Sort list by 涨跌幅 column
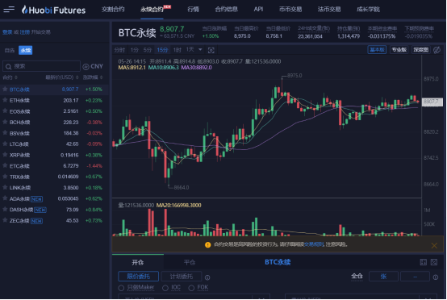This screenshot has width=447, height=300. coord(93,77)
